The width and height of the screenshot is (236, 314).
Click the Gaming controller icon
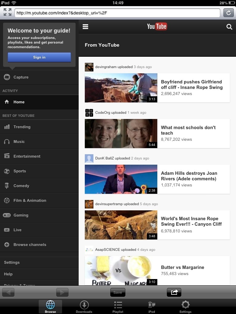[x=7, y=215]
